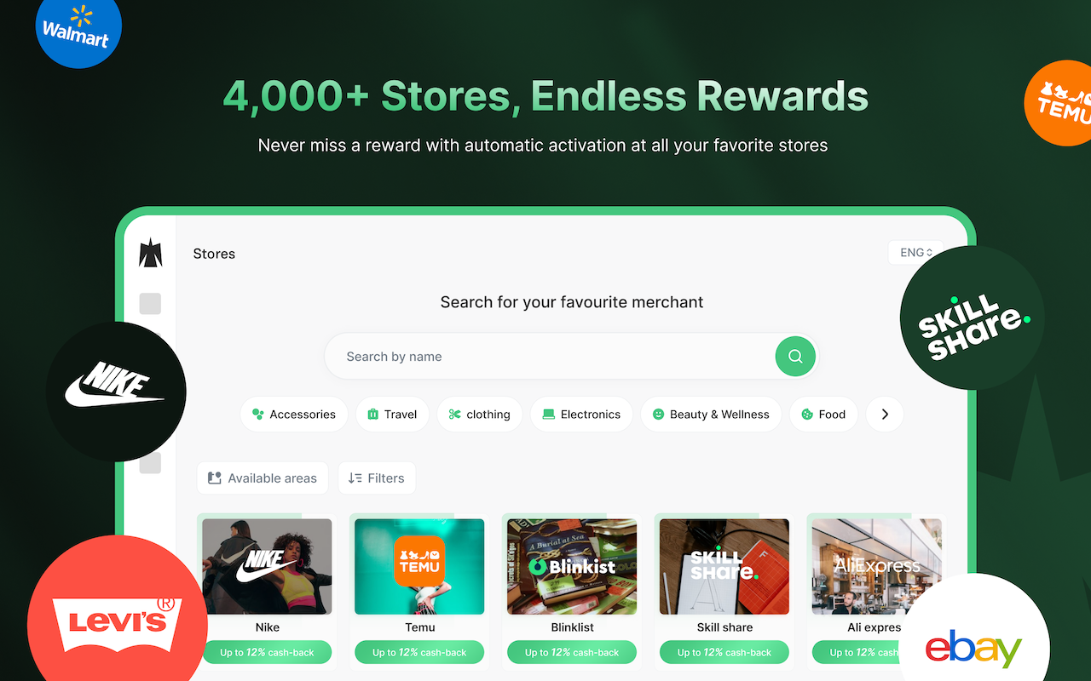Open the Filters options
1091x681 pixels.
377,478
